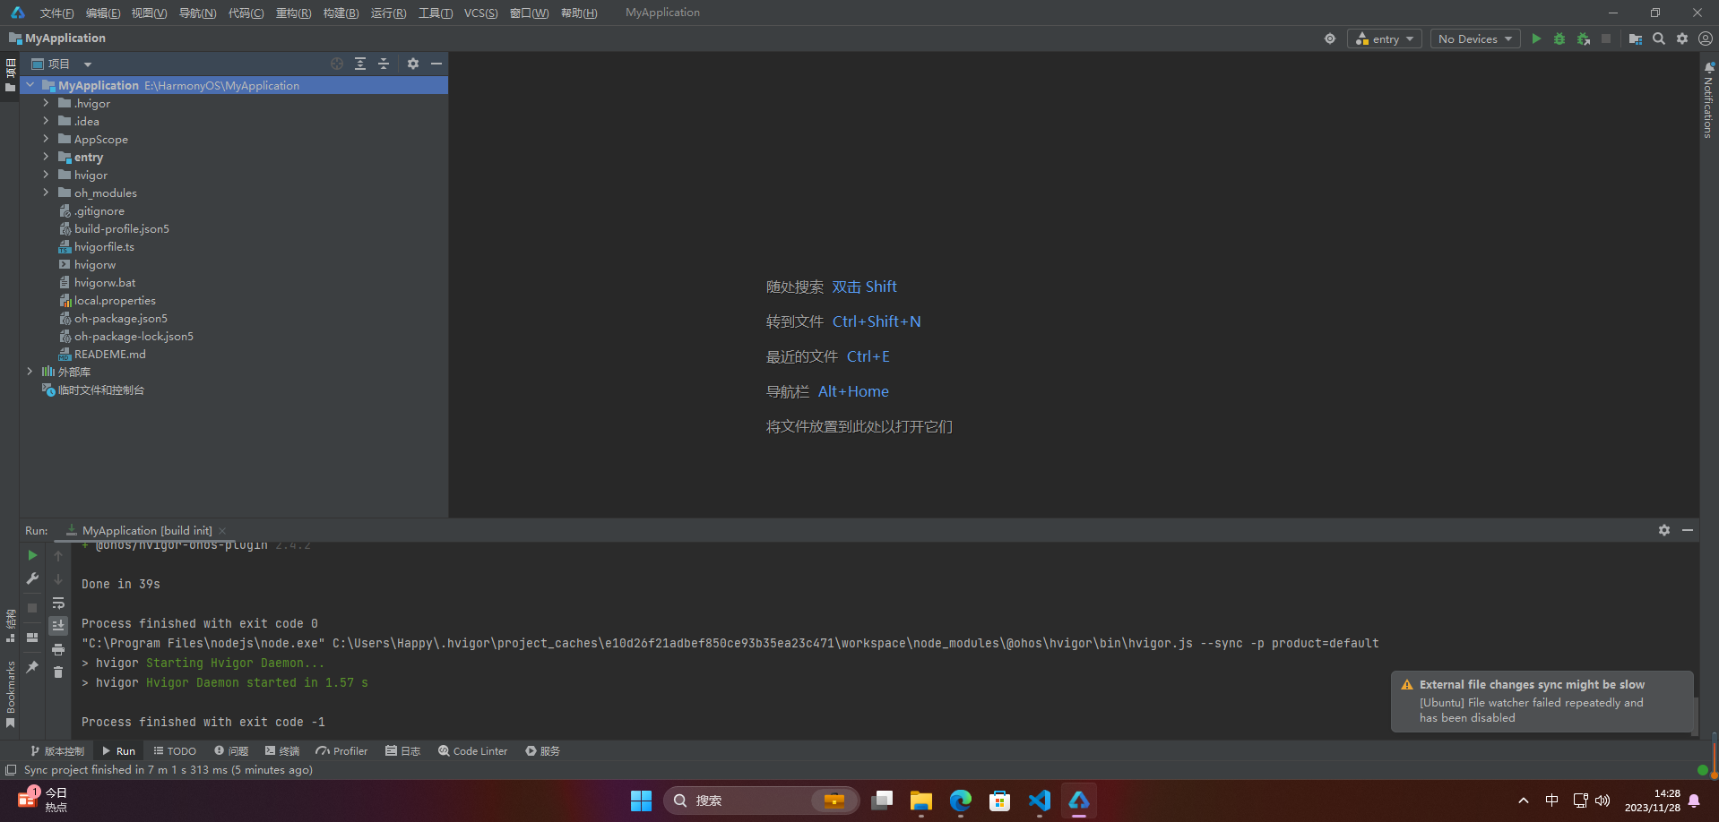Pin the Run tab
The image size is (1719, 822).
[32, 667]
